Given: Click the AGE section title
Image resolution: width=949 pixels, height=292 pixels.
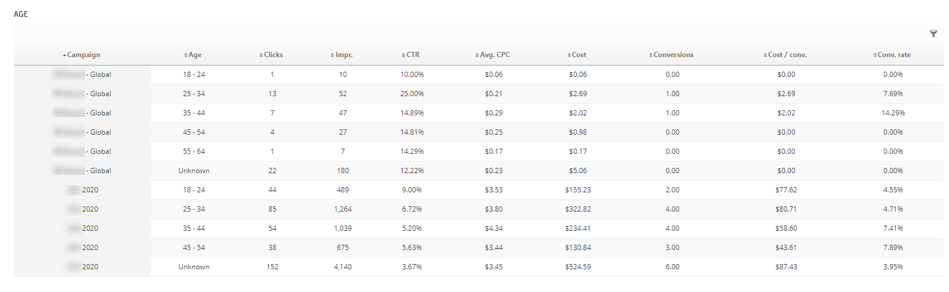Looking at the screenshot, I should 21,14.
